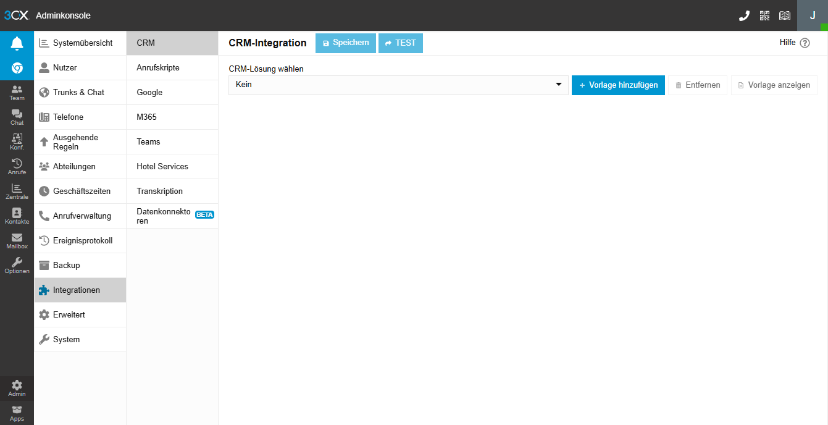Image resolution: width=828 pixels, height=425 pixels.
Task: Click the Apps icon at bottom
Action: [17, 413]
